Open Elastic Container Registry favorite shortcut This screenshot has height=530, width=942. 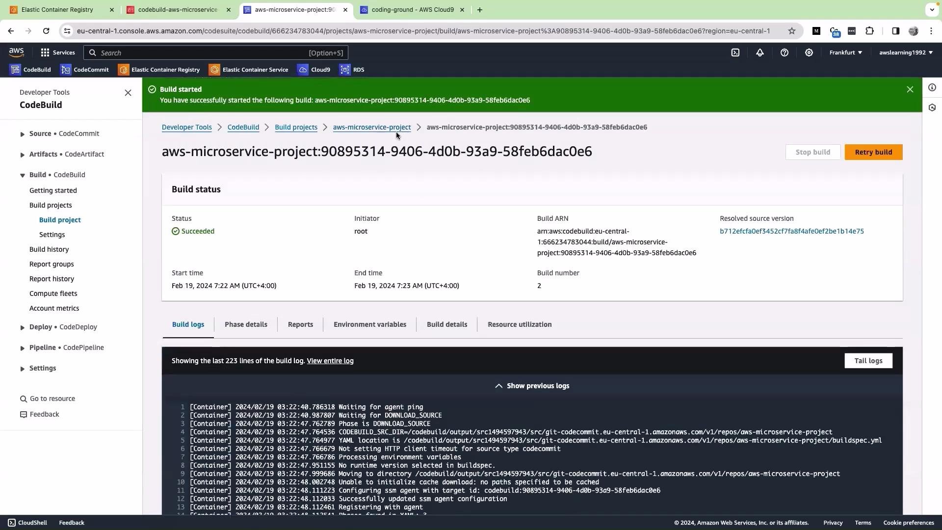(159, 70)
